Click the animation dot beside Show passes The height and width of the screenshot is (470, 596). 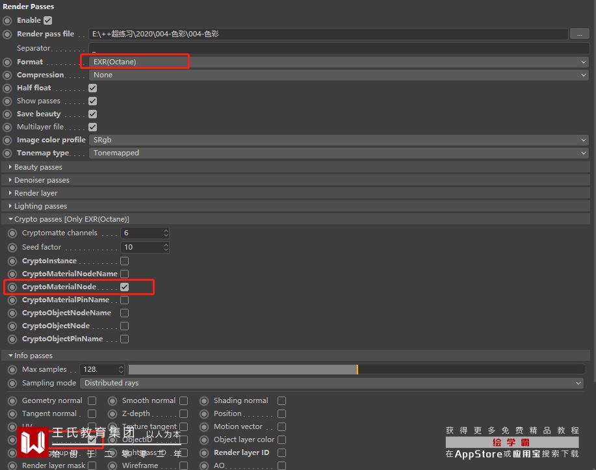pos(7,101)
